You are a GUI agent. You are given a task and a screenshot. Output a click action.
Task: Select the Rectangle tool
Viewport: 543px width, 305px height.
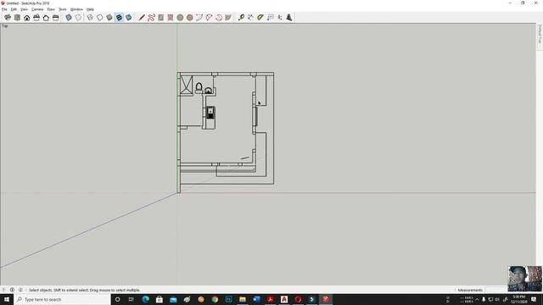(x=160, y=17)
